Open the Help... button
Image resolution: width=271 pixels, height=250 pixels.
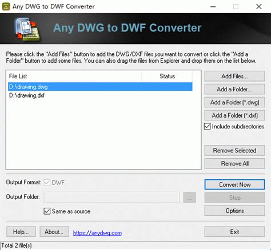coord(21,232)
